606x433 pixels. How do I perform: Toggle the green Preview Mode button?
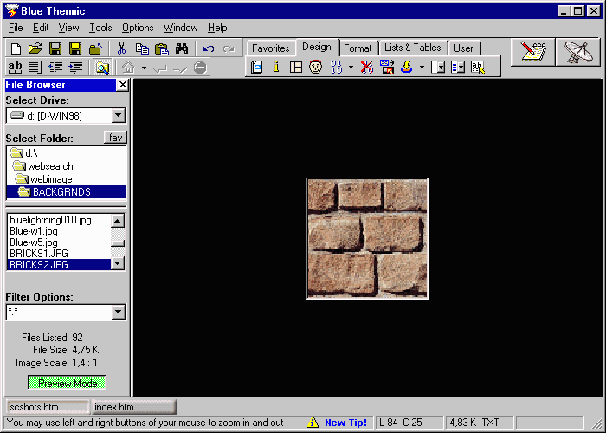[67, 383]
